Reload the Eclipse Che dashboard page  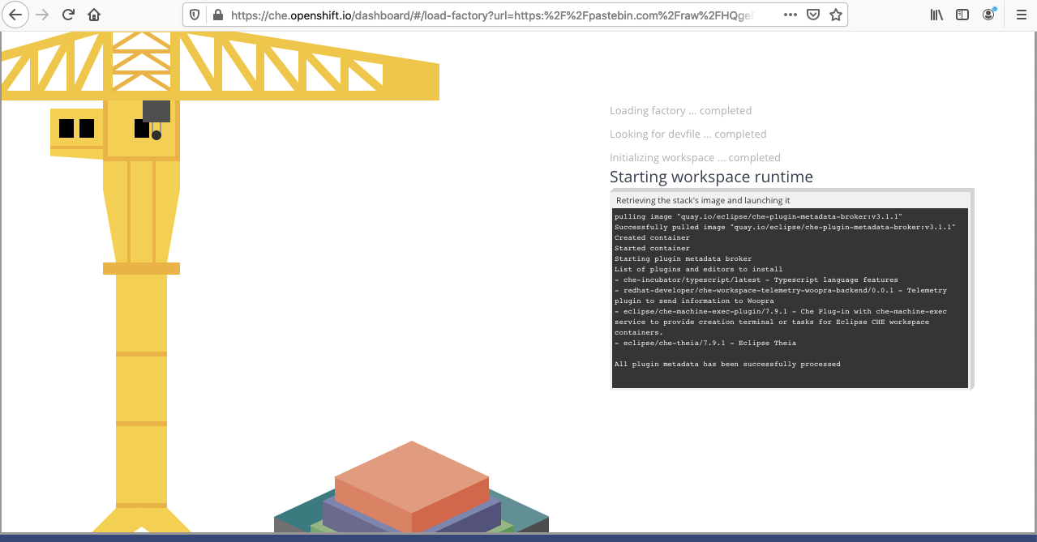[x=66, y=14]
